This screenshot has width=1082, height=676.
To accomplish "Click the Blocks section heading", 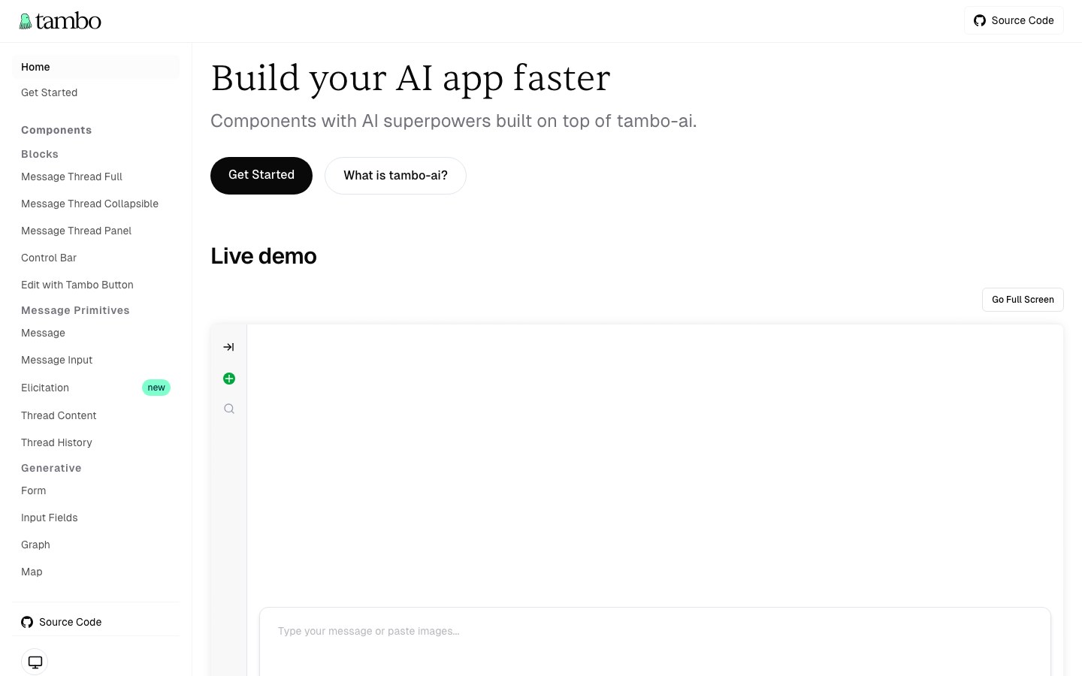I will (40, 154).
